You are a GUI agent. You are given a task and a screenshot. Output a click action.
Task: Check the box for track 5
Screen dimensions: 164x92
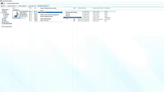click(30, 18)
